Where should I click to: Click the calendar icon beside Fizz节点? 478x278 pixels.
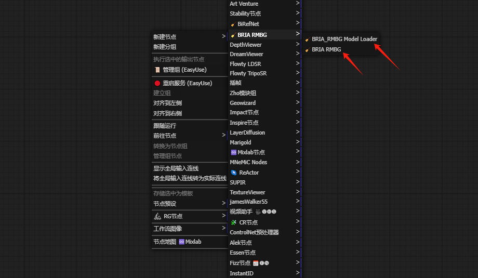pyautogui.click(x=256, y=263)
